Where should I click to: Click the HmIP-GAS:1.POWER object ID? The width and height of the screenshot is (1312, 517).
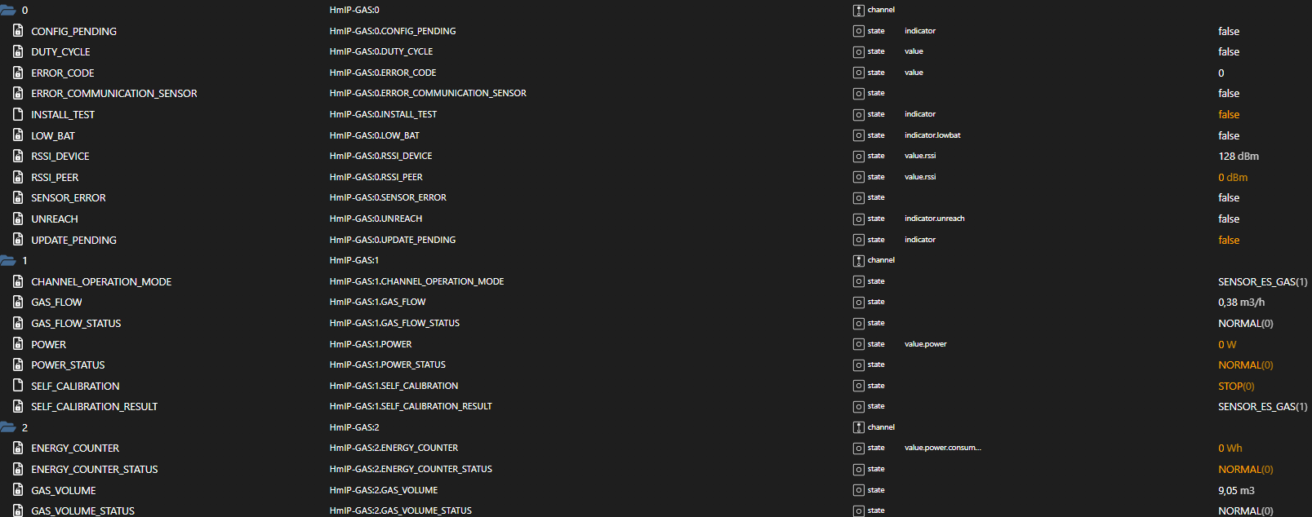click(370, 344)
